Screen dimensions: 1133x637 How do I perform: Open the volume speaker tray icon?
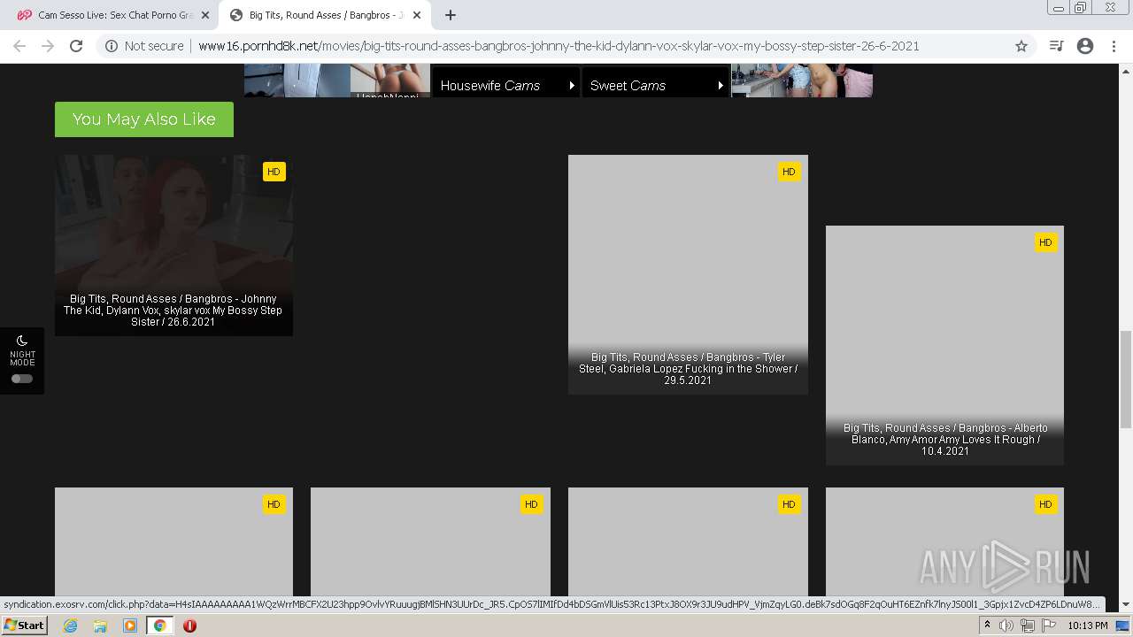[x=1006, y=625]
